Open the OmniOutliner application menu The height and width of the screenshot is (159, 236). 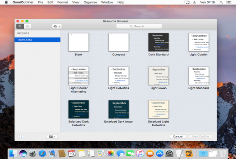pyautogui.click(x=23, y=2)
